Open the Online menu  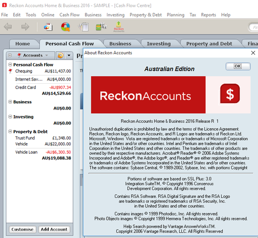(48, 15)
